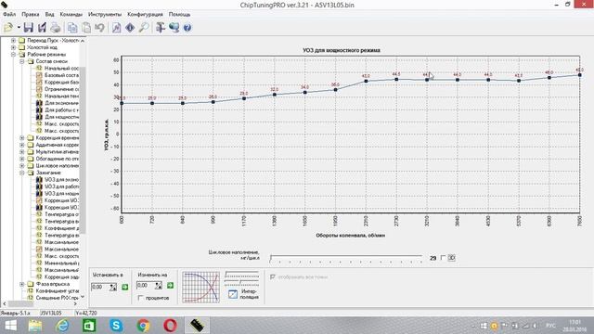This screenshot has height=334, width=594.
Task: Click the Copy toolbar icon
Action: pyautogui.click(x=72, y=27)
